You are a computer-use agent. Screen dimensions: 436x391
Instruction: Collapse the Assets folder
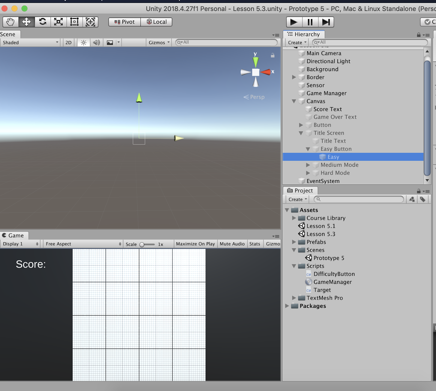click(x=287, y=210)
